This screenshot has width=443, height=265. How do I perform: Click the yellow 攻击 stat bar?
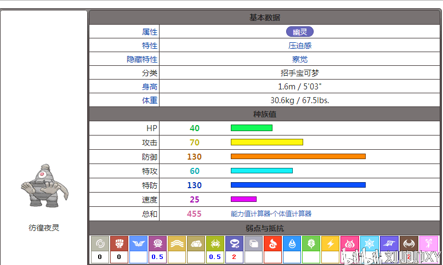266,142
